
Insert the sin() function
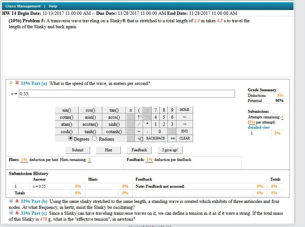coord(67,110)
